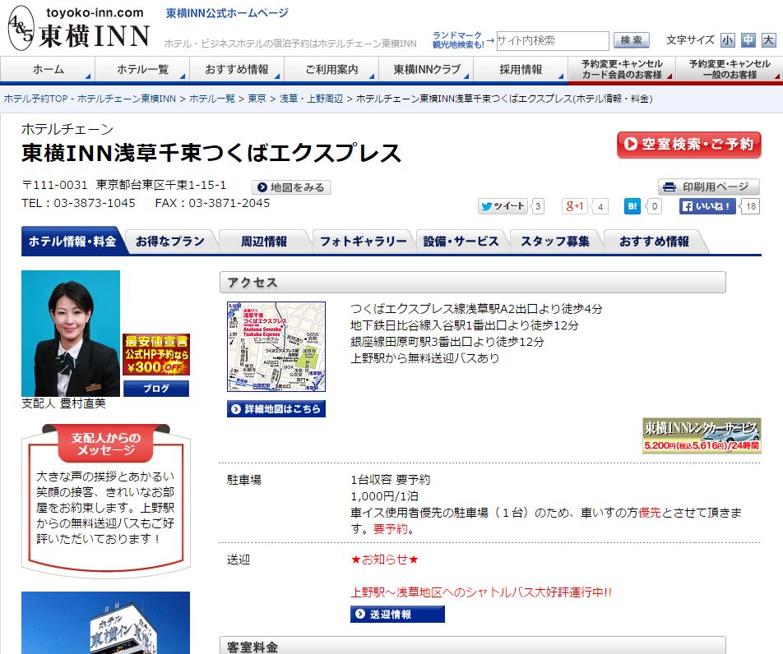The image size is (783, 654).
Task: Click the Google +1 button
Action: (x=574, y=206)
